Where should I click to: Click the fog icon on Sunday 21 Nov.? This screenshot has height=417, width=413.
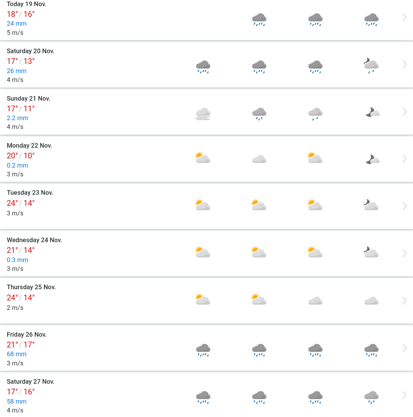(203, 114)
